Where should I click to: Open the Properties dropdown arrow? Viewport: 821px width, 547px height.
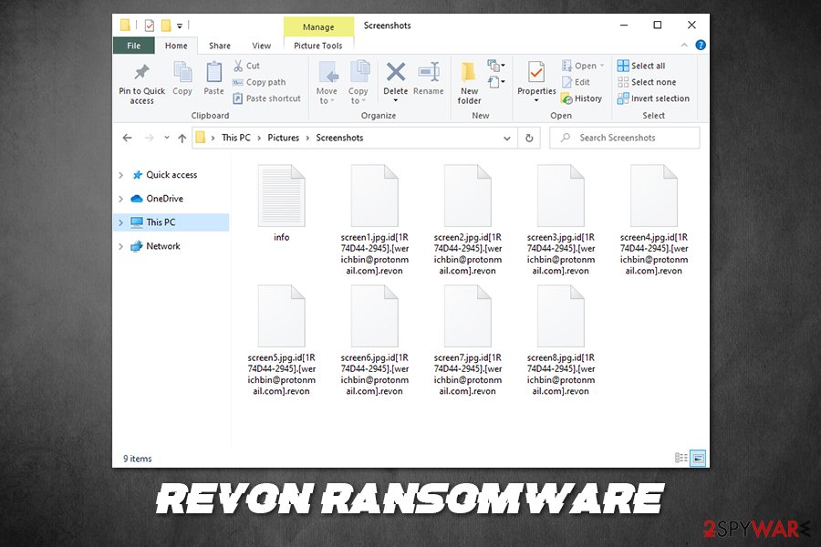[x=536, y=100]
